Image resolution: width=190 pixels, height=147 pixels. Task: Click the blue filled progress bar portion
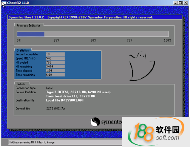pyautogui.click(x=31, y=34)
